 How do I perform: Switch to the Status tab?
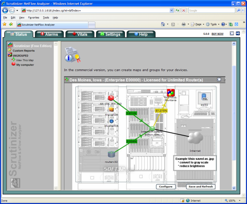(19, 34)
